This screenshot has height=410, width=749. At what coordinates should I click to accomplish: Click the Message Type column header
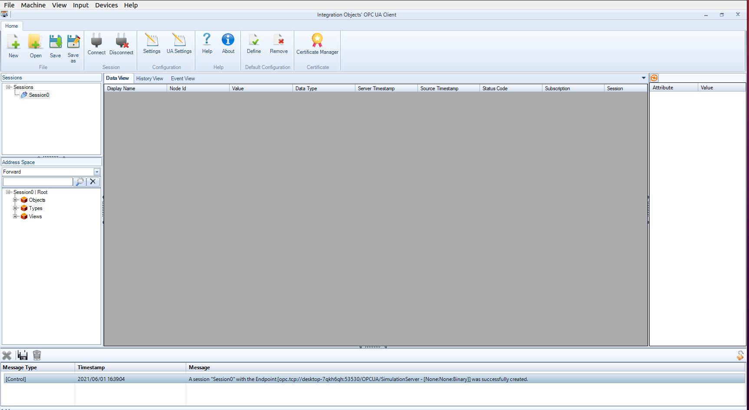38,367
